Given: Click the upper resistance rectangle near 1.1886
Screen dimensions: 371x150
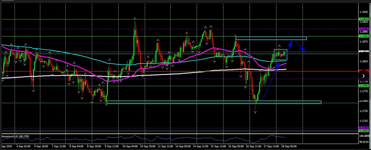Looking at the screenshot, I should point(271,38).
